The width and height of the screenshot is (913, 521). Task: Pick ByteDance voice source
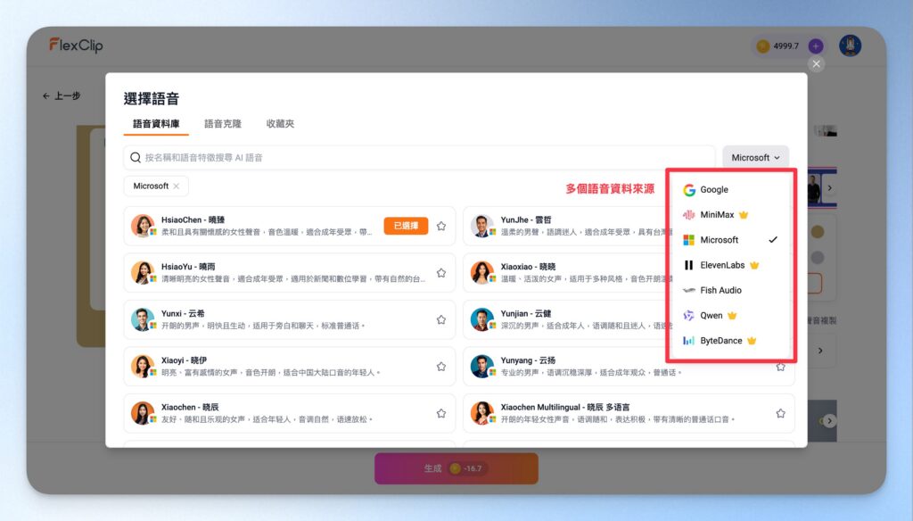coord(731,340)
